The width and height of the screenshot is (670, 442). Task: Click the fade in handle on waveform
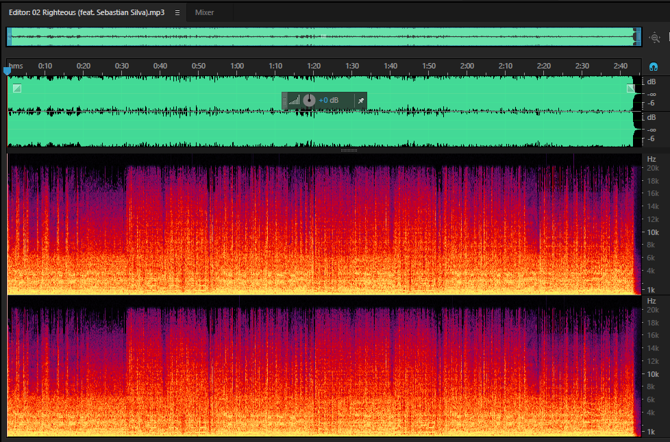tap(17, 88)
